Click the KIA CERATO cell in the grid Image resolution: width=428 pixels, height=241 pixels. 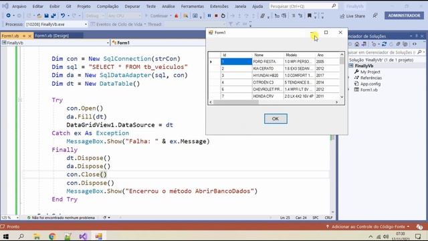point(268,68)
